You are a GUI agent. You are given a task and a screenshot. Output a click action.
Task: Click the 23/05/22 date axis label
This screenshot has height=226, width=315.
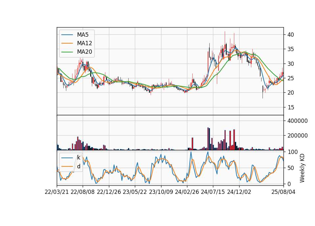[135, 192]
